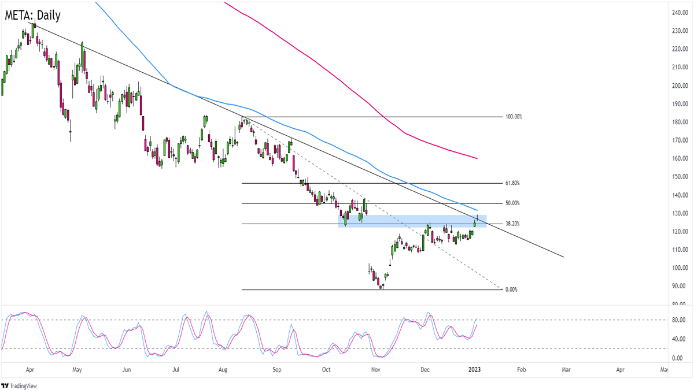This screenshot has height=390, width=694.
Task: Click the 2023 label on the time axis
Action: (x=474, y=369)
